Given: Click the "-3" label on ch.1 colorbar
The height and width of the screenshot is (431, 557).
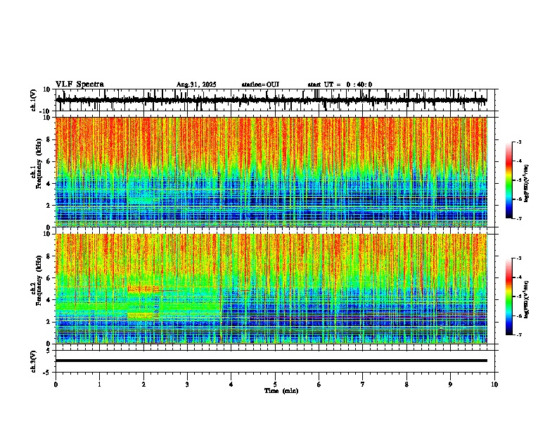Looking at the screenshot, I should pos(518,142).
